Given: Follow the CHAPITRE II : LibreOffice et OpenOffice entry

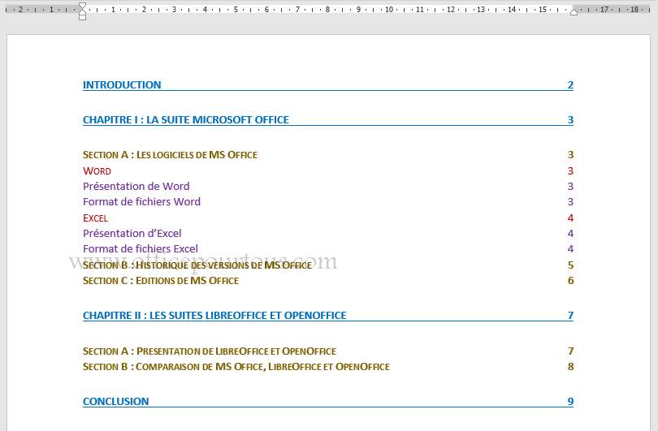Looking at the screenshot, I should click(x=214, y=316).
